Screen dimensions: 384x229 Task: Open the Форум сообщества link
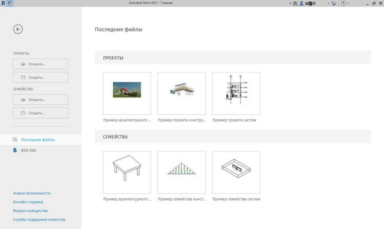coord(30,211)
